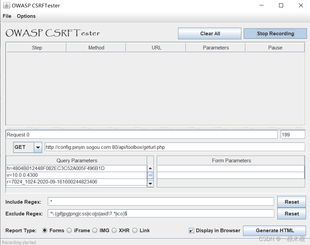Select the IMG report type
This screenshot has height=245, width=310.
click(x=95, y=231)
